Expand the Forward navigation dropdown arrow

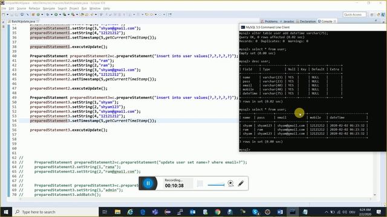tap(164, 14)
